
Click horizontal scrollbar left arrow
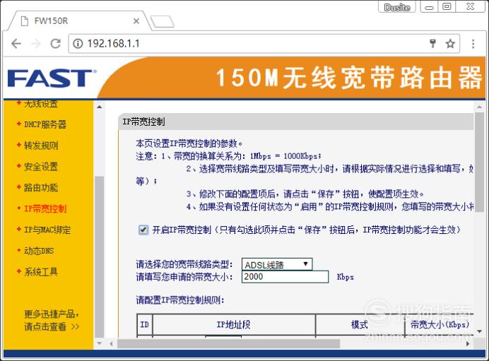111,343
